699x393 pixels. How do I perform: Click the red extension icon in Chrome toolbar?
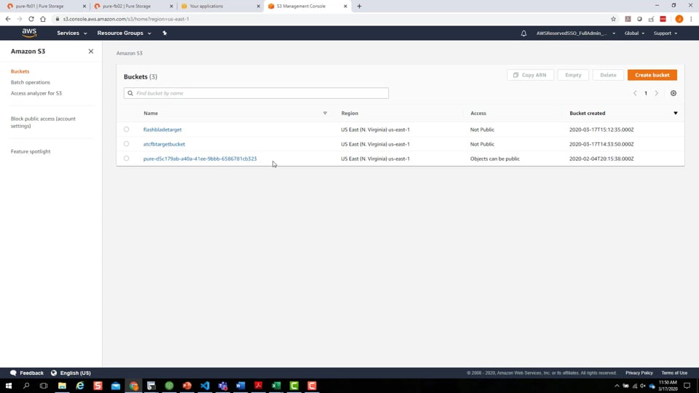pos(663,19)
